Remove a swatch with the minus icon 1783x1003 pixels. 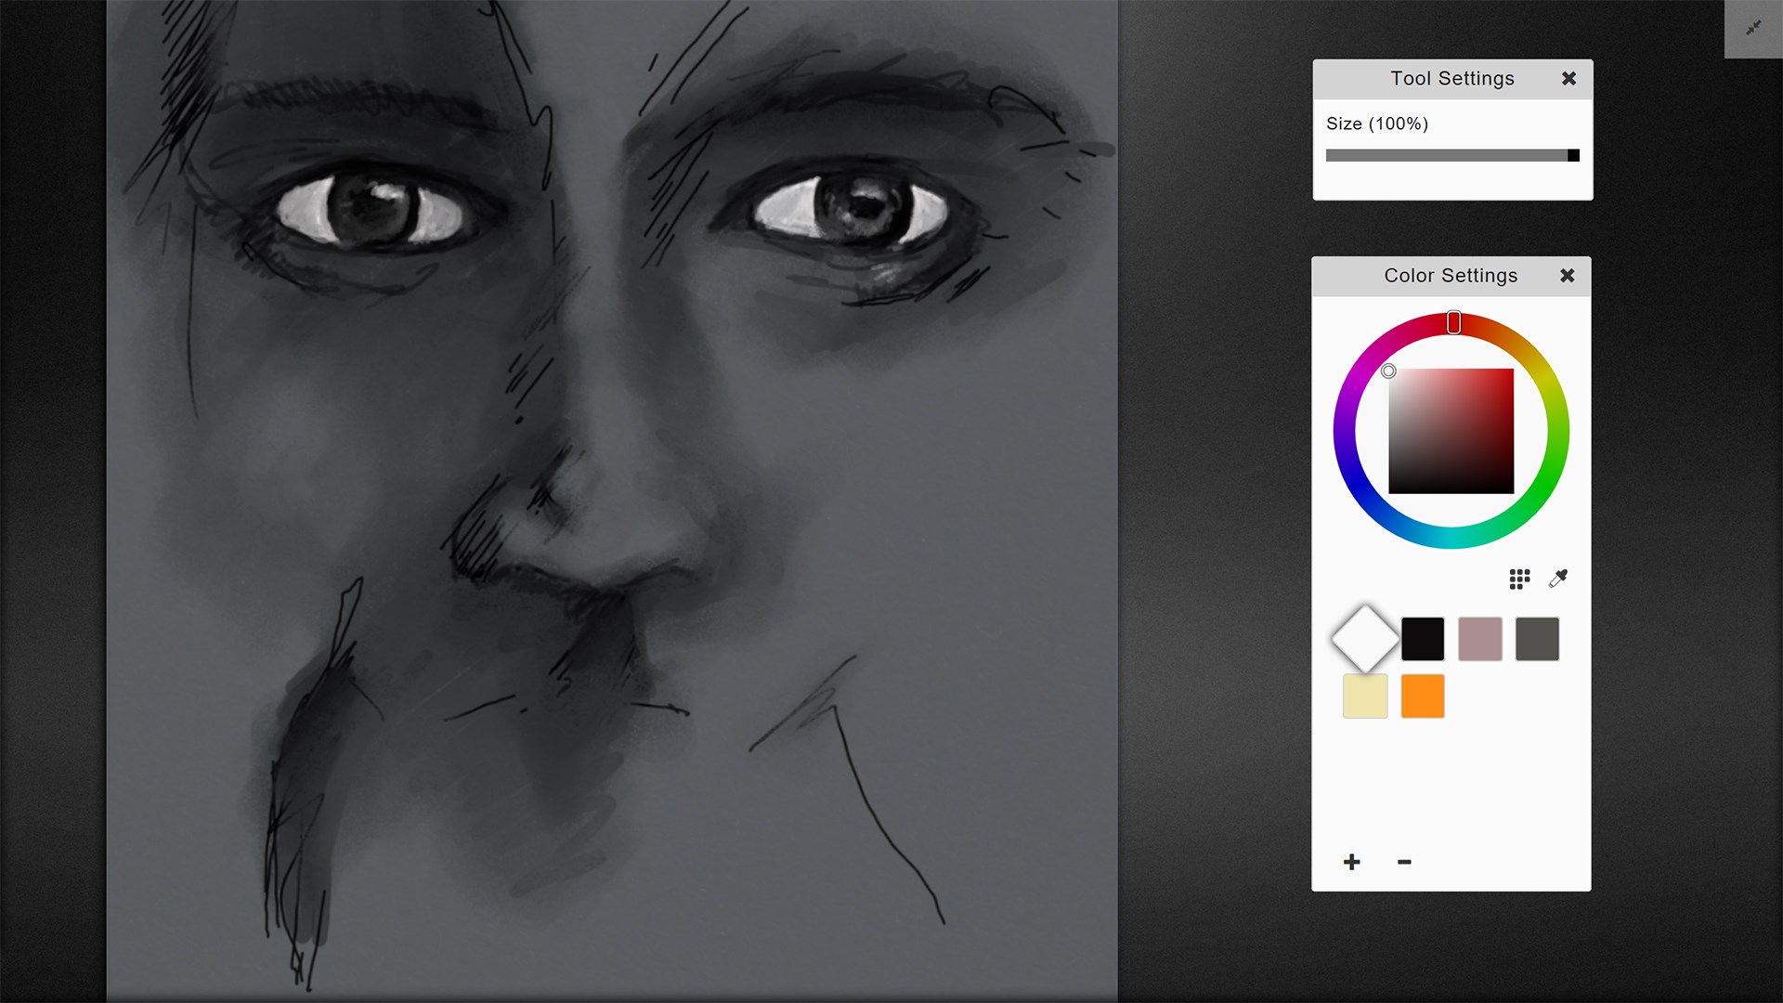click(x=1404, y=861)
